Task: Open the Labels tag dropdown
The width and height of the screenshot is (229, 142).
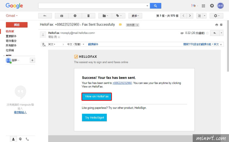Action: point(118,16)
